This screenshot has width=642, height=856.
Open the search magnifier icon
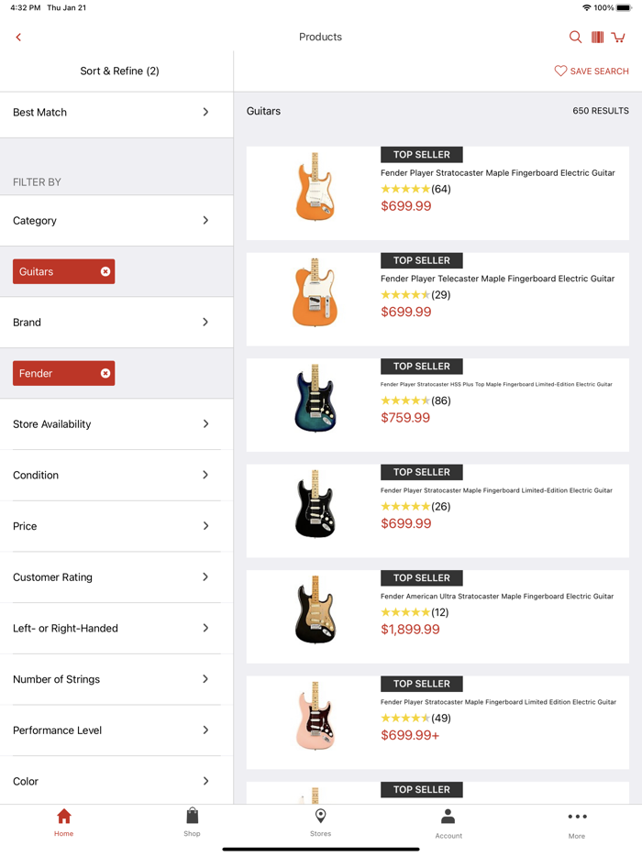point(575,37)
